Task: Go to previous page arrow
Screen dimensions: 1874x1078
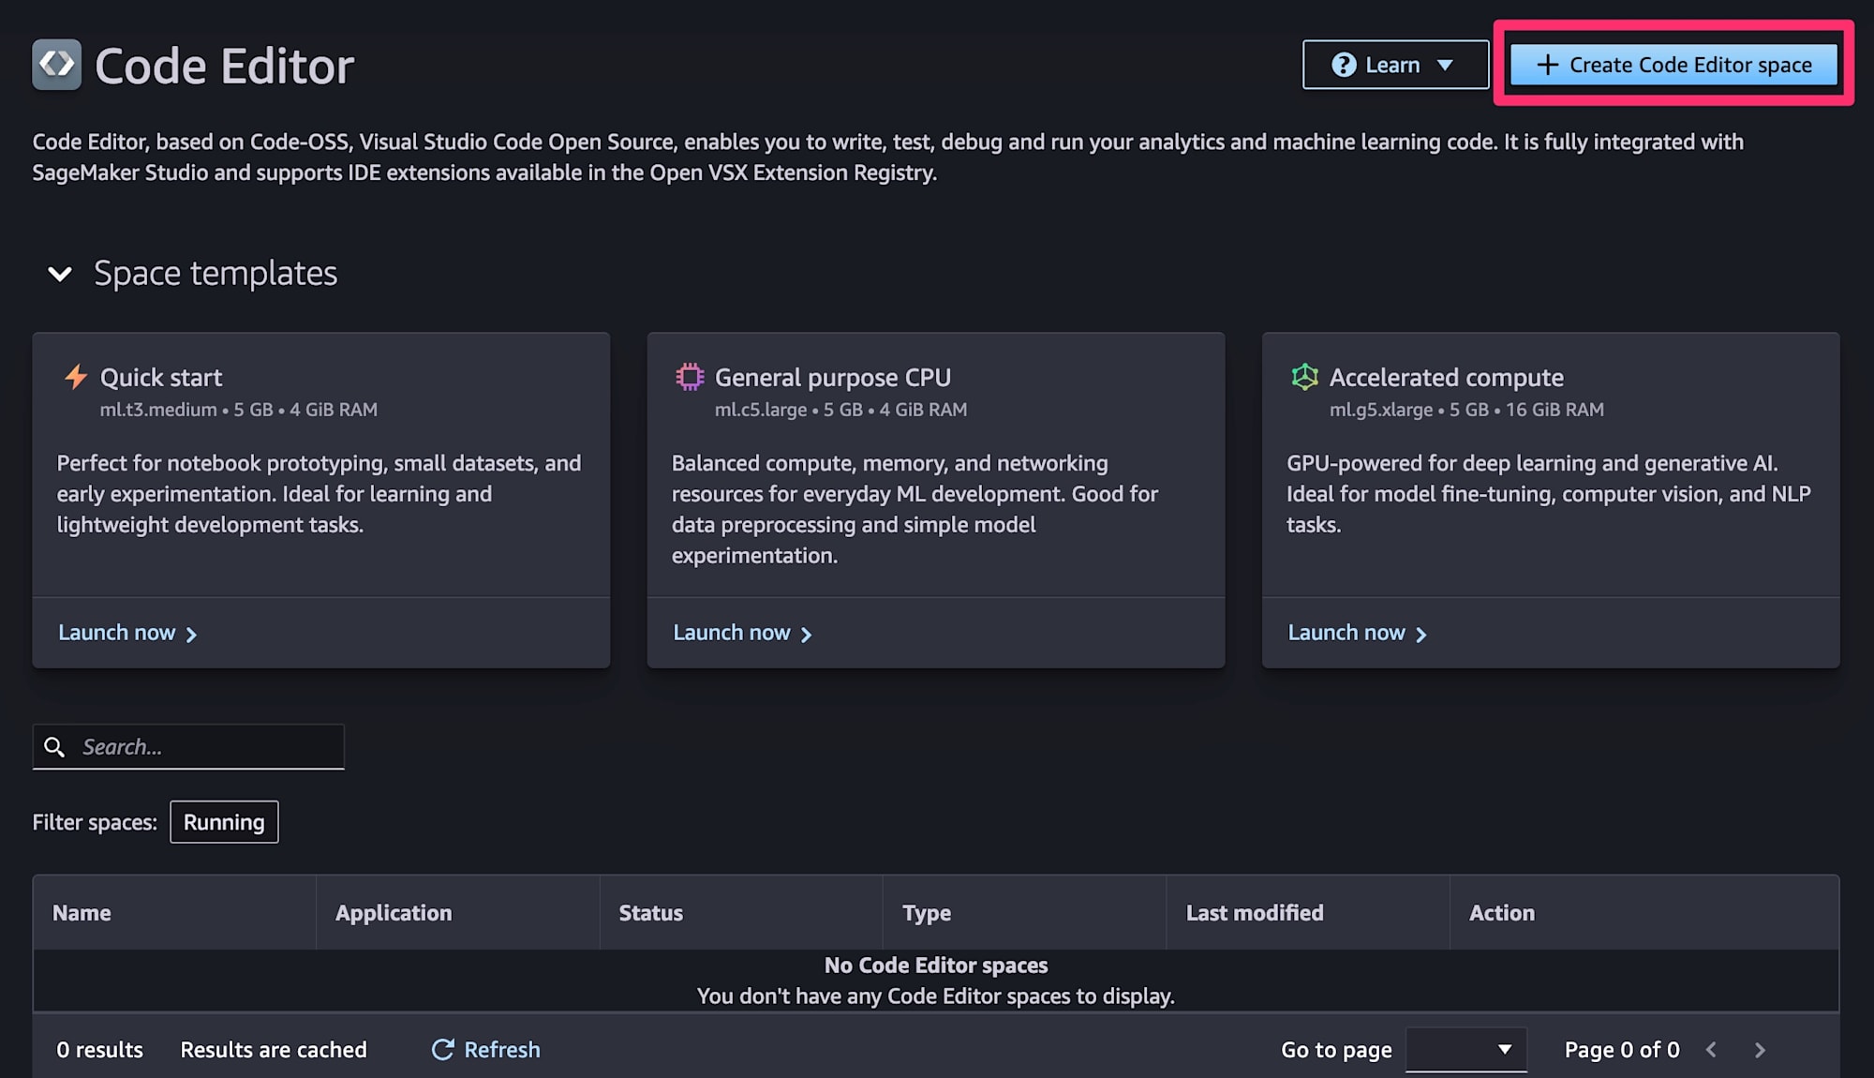Action: coord(1712,1050)
